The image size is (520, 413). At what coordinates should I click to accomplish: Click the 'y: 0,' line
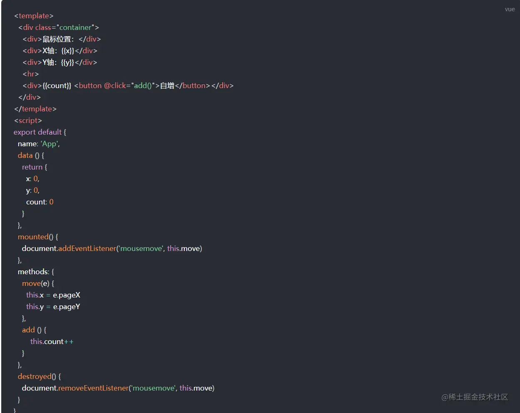32,190
